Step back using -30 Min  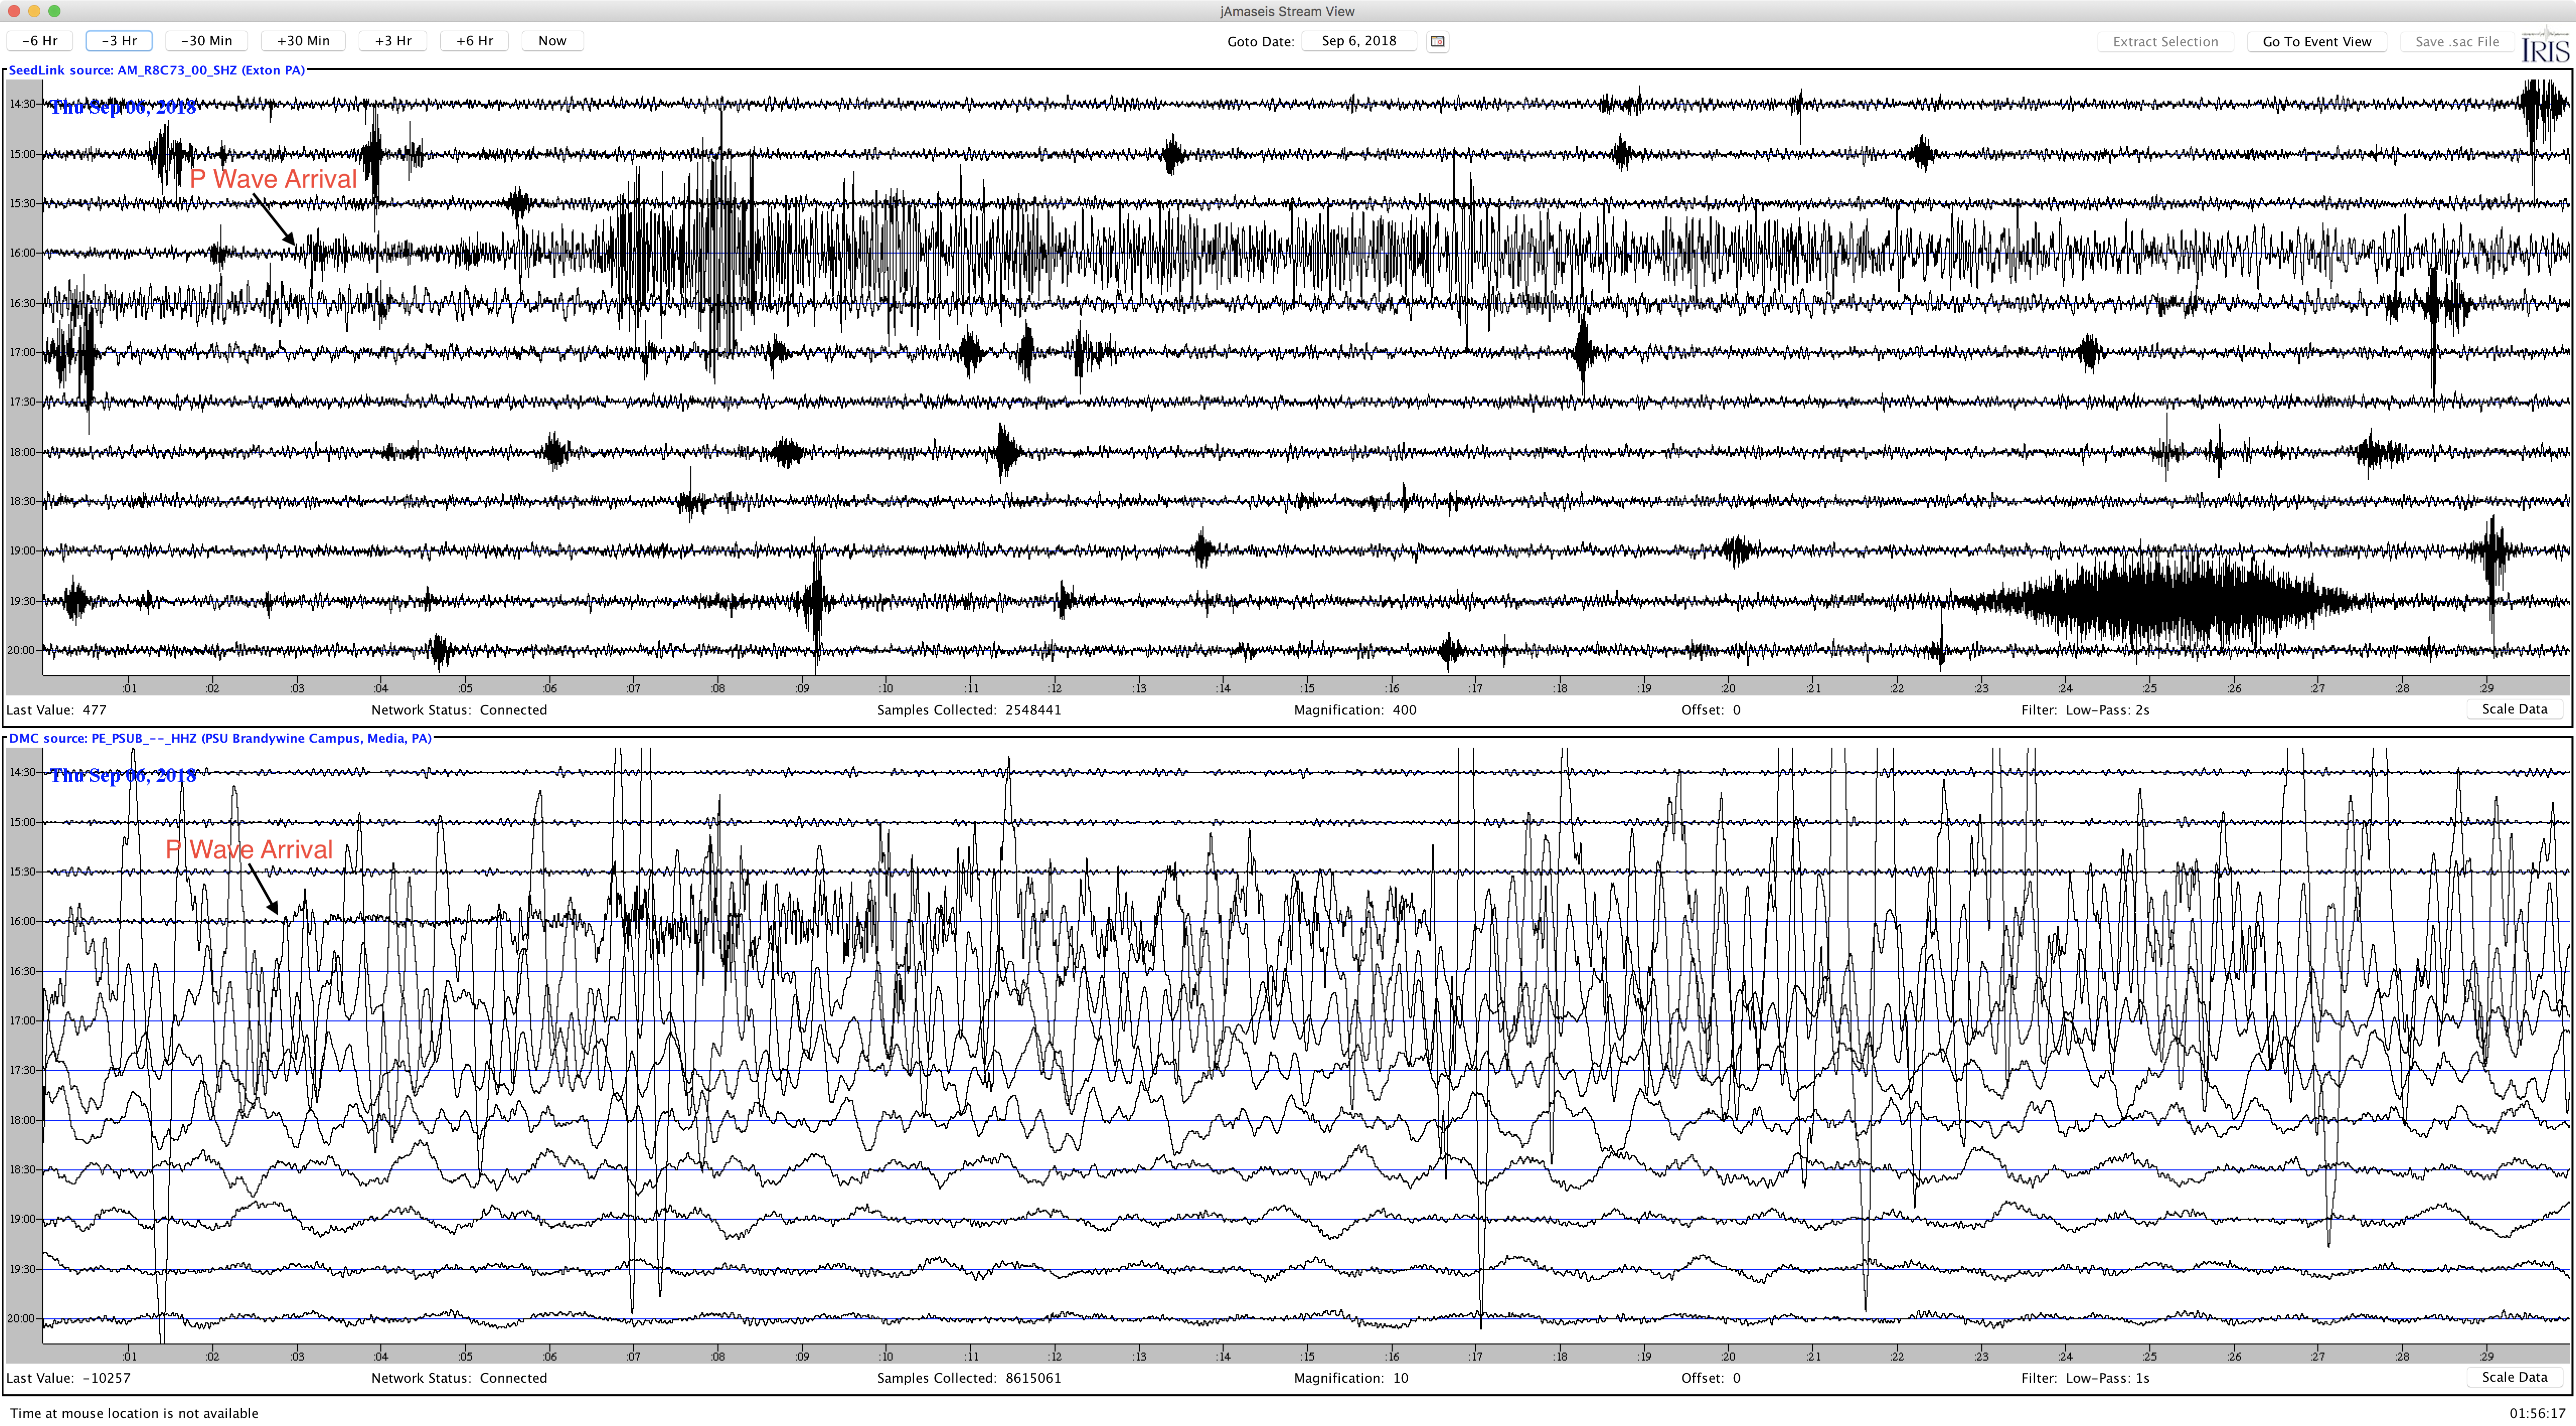[x=207, y=41]
